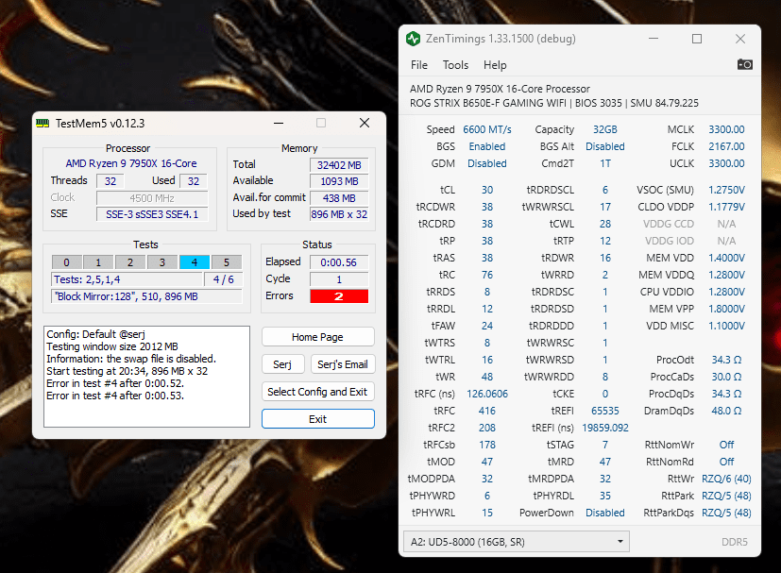This screenshot has width=781, height=573.
Task: Click the Elapsed time field 0:00.56
Action: [x=339, y=262]
